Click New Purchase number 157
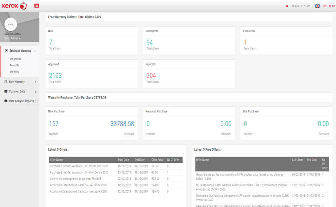336x207 pixels. click(54, 124)
